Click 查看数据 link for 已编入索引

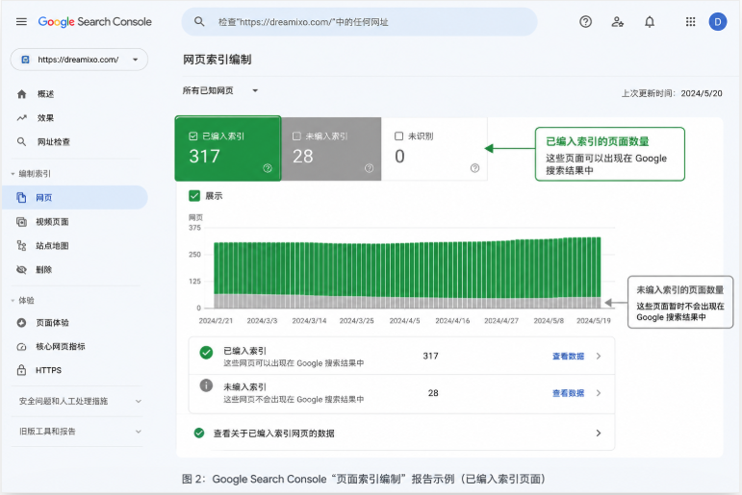[x=569, y=356]
